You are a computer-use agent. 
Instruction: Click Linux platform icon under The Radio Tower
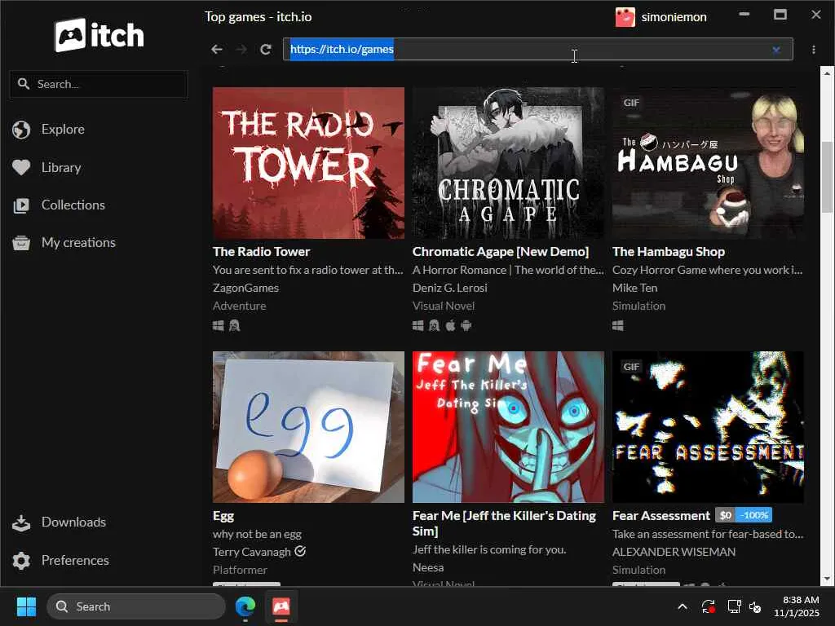234,325
